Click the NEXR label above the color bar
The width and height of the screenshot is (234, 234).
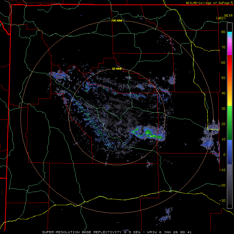229,16
